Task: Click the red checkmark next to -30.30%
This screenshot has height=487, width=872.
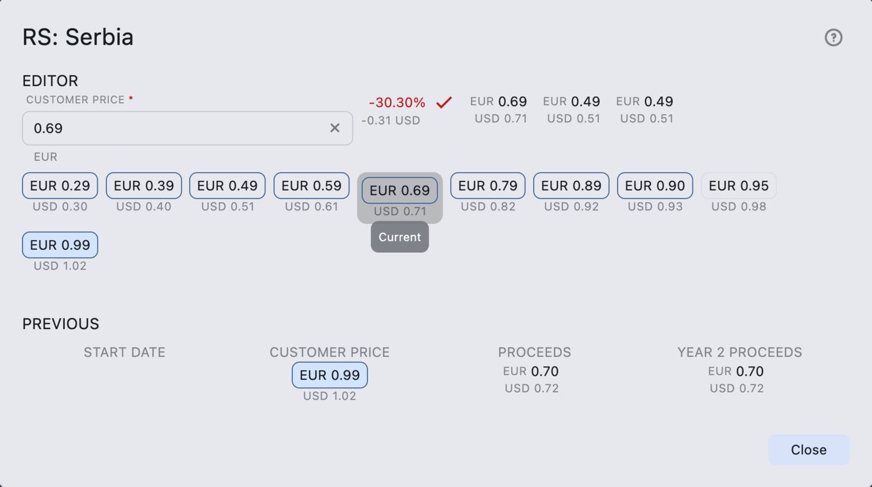Action: [x=444, y=102]
